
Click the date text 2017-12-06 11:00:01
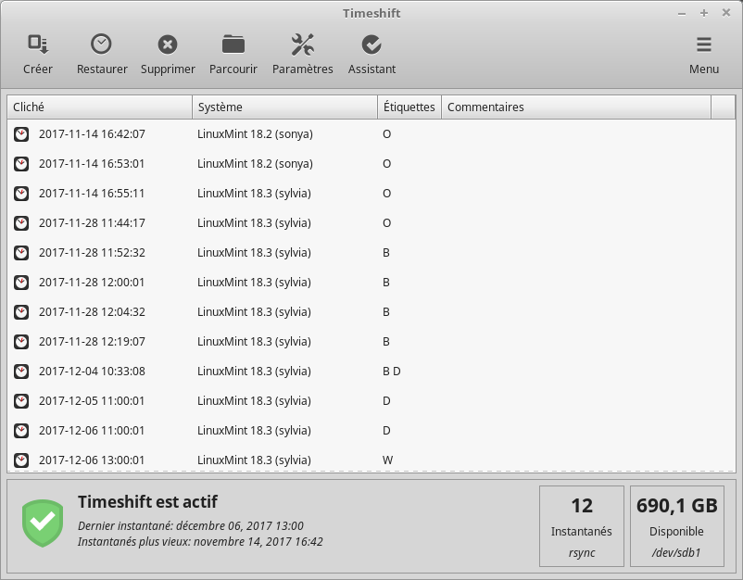[92, 430]
